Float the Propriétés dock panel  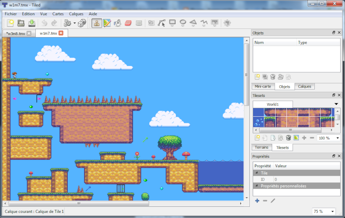(333, 156)
